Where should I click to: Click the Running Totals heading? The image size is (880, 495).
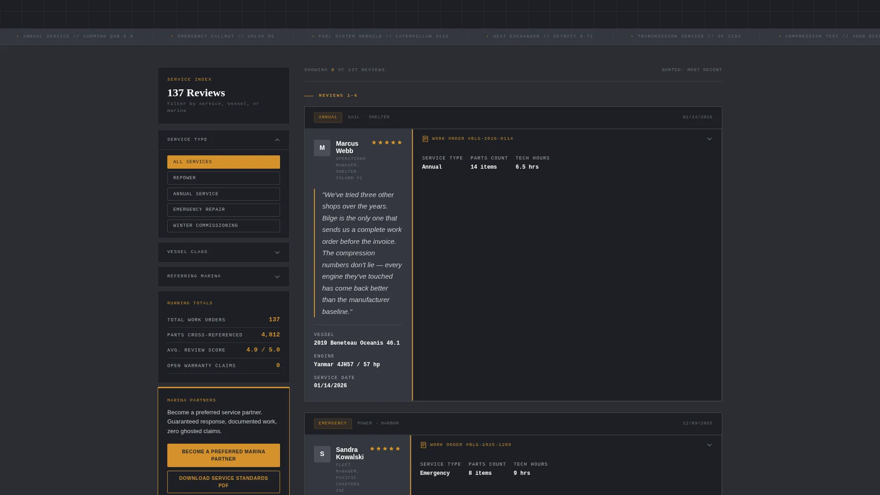coord(190,303)
